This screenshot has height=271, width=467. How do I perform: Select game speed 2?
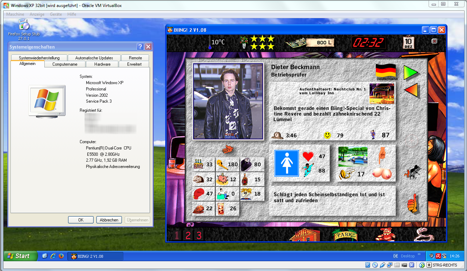point(188,235)
